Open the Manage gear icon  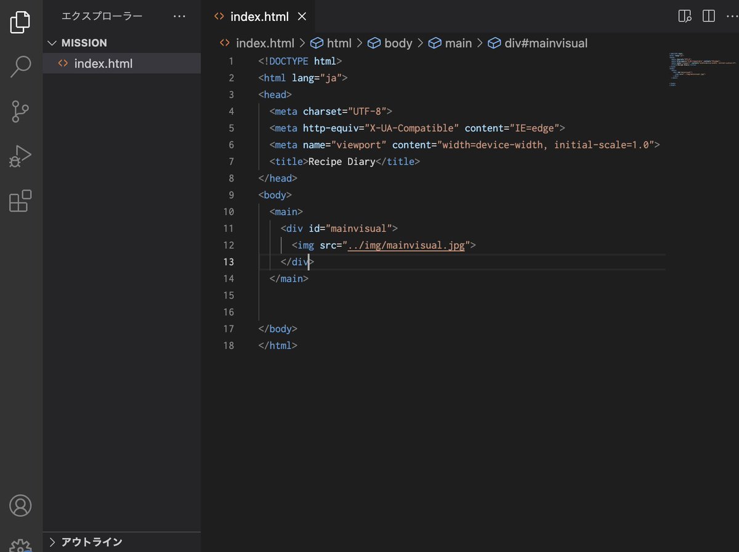pyautogui.click(x=20, y=546)
